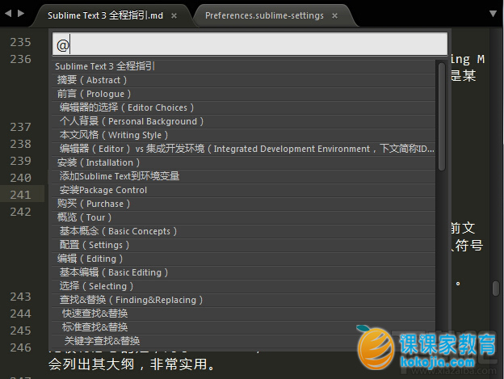Jump to 本文风格 (Writing Style)
The image size is (504, 379).
(x=244, y=135)
